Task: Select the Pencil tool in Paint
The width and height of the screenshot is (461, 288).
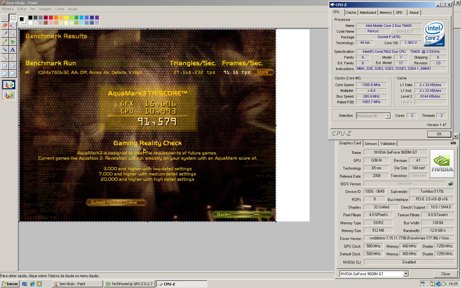Action: click(5, 42)
